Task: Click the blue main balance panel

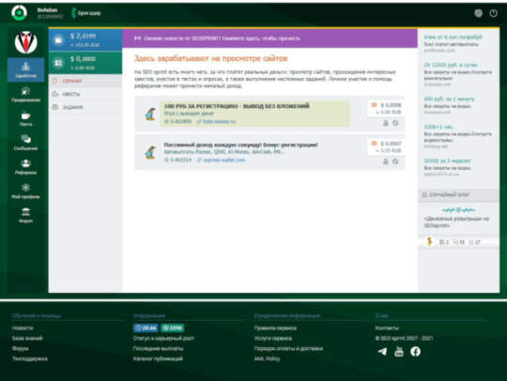Action: tap(85, 40)
